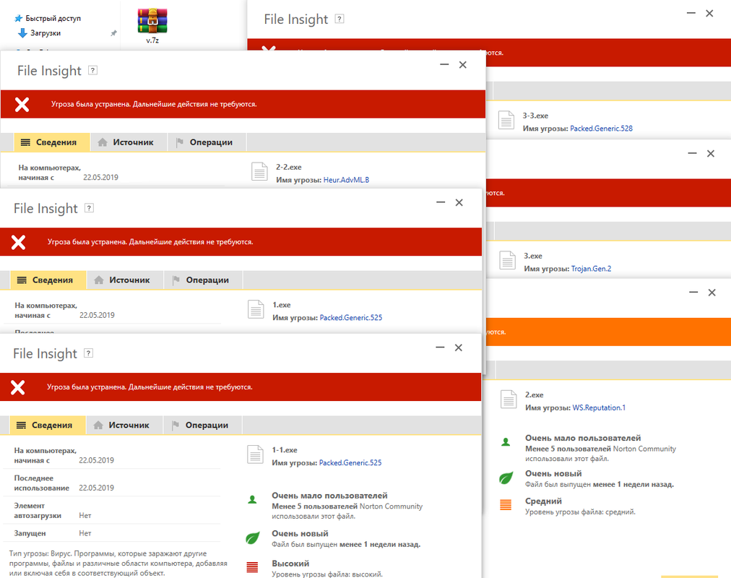This screenshot has width=731, height=578.
Task: Close the 1-1.exe File Insight window
Action: [x=459, y=348]
